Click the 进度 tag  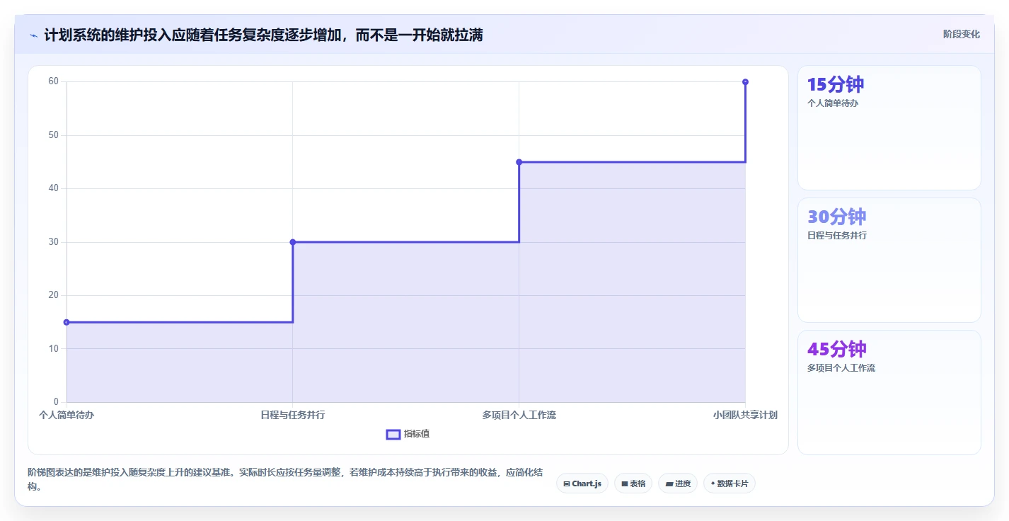pyautogui.click(x=678, y=483)
